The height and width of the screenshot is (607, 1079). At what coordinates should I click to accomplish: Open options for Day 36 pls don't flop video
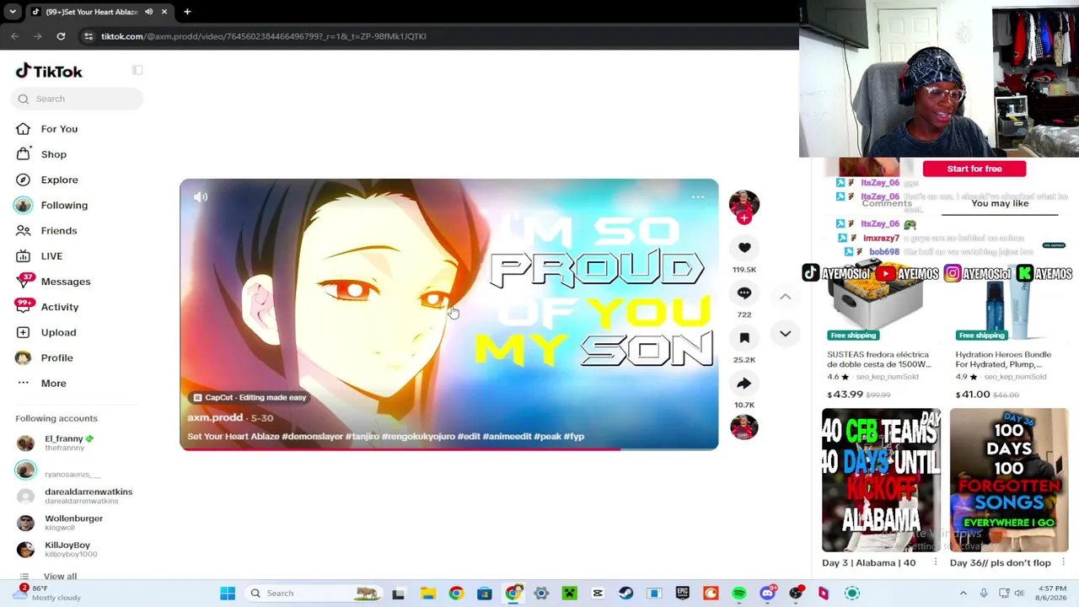[1063, 562]
